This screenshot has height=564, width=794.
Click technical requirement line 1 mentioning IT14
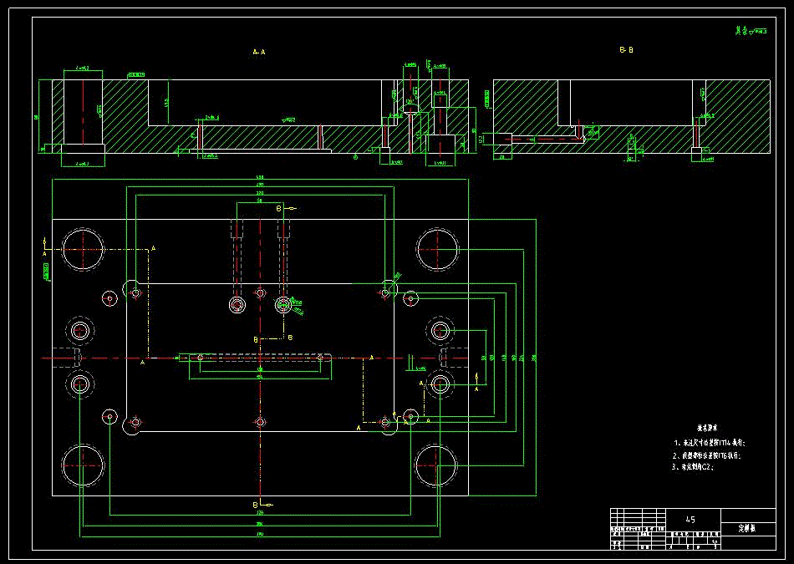(709, 443)
